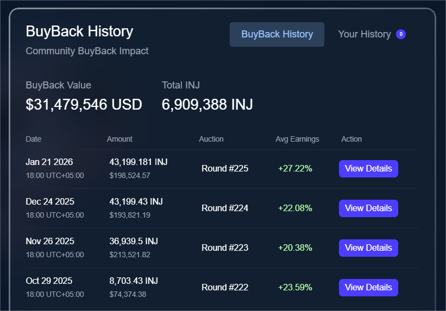Viewport: 446px width, 311px height.
Task: Click the Community BuyBack Impact subtitle
Action: click(87, 51)
